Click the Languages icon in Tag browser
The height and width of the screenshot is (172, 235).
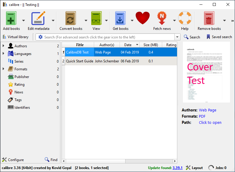[x=11, y=53]
